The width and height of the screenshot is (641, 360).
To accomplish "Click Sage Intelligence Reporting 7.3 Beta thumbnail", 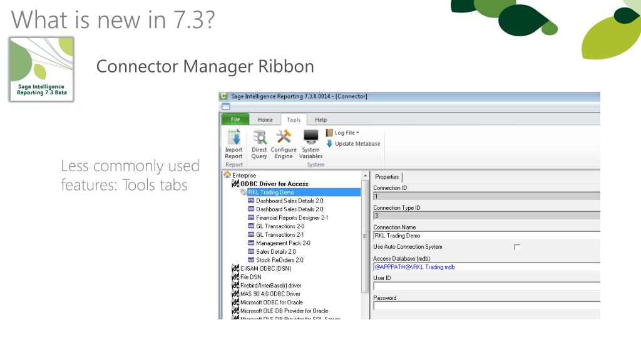I will tap(41, 69).
